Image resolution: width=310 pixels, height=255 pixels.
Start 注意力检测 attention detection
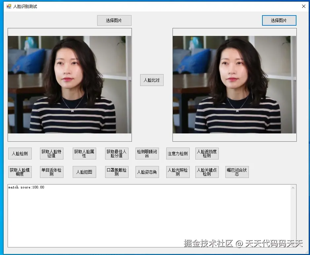pos(178,153)
